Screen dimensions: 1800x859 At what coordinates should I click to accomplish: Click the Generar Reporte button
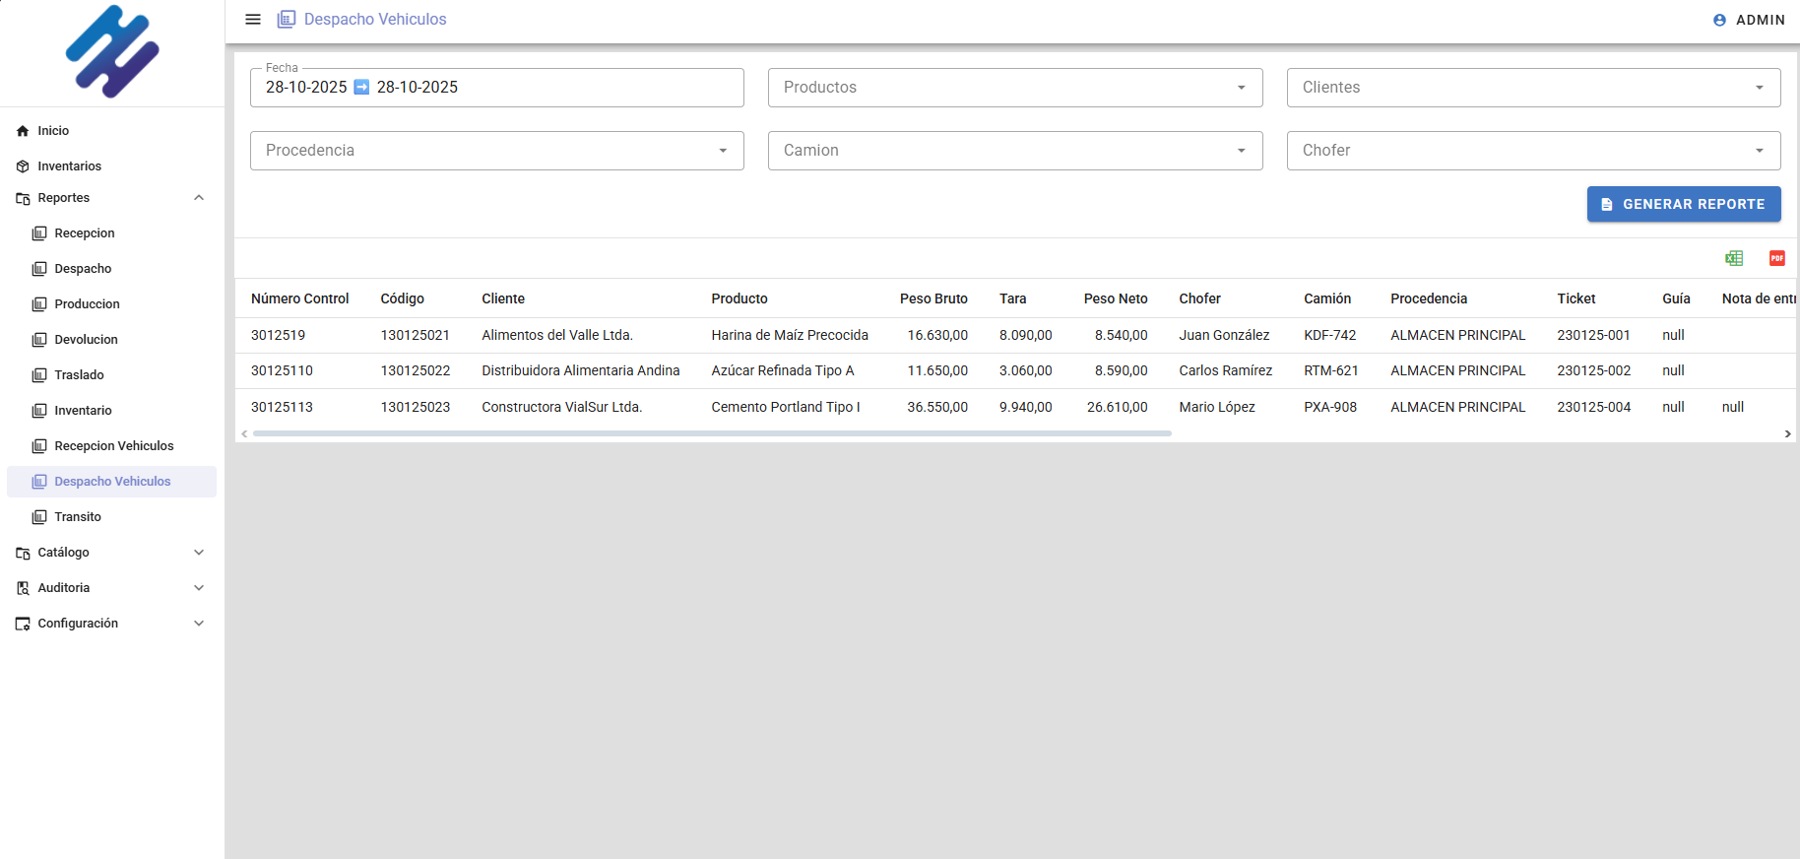point(1683,204)
